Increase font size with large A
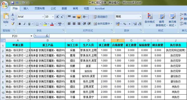 pyautogui.click(x=57, y=17)
